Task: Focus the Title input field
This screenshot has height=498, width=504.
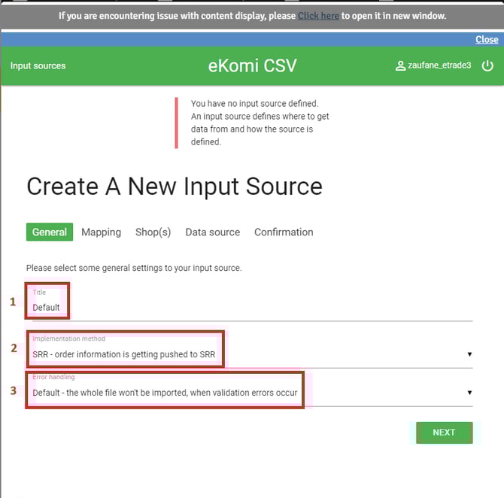Action: (x=248, y=308)
